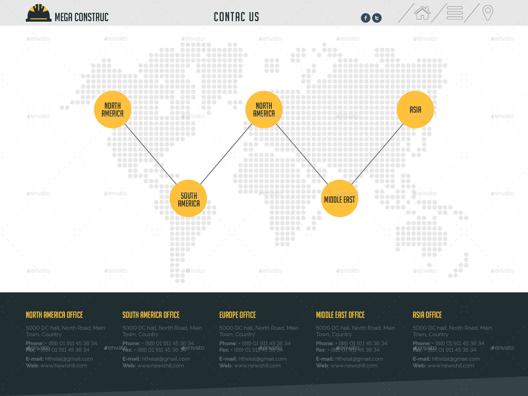Click the central North America map marker
Screen dimensions: 528x396
point(264,110)
